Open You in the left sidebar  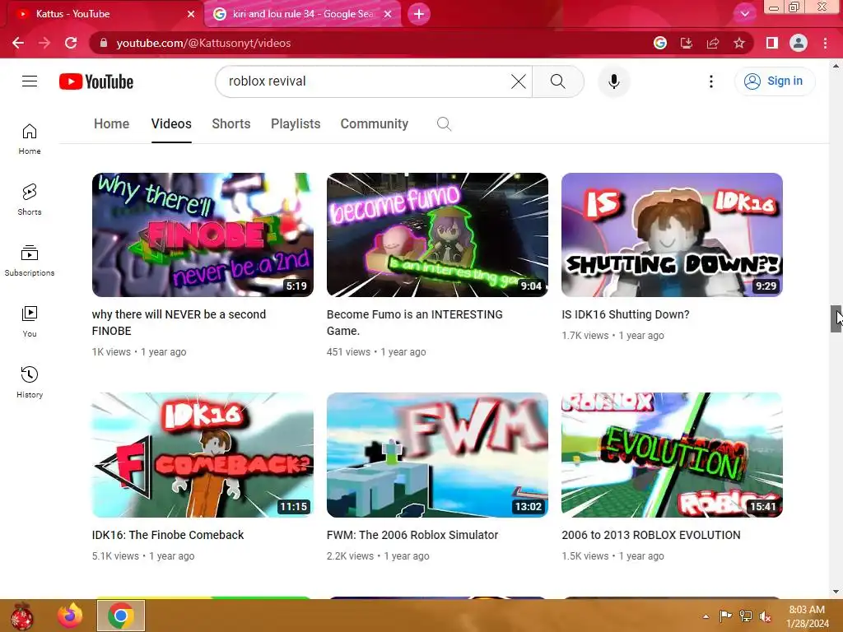(x=30, y=322)
